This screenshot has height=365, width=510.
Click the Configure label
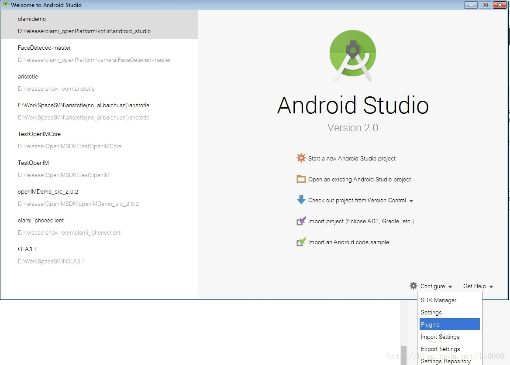click(433, 286)
